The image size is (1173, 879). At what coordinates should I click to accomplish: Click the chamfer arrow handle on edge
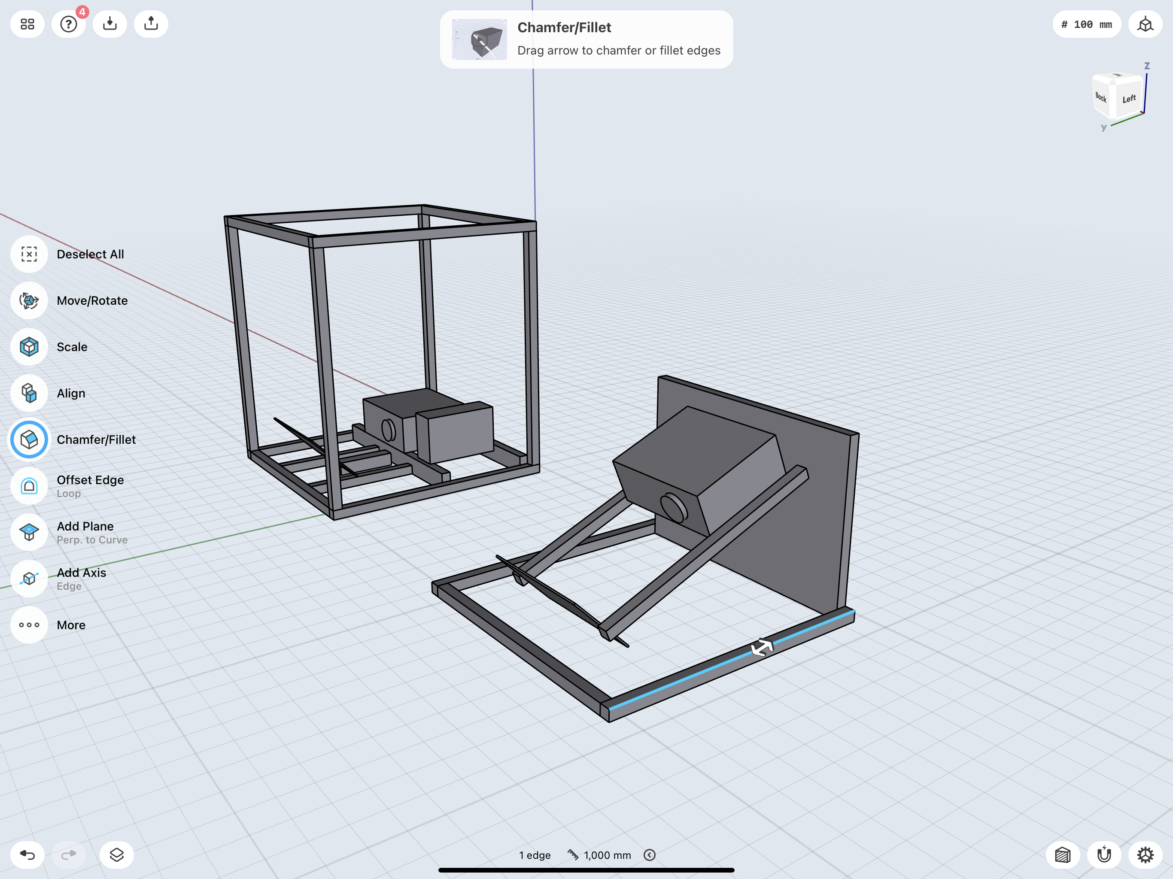click(762, 647)
